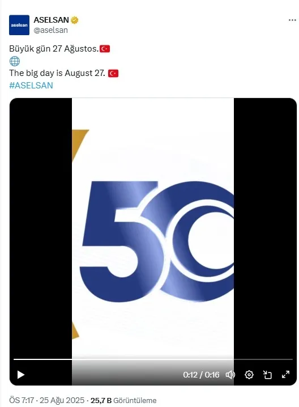299x407 pixels.
Task: Open the @aselsan handle link
Action: click(50, 30)
